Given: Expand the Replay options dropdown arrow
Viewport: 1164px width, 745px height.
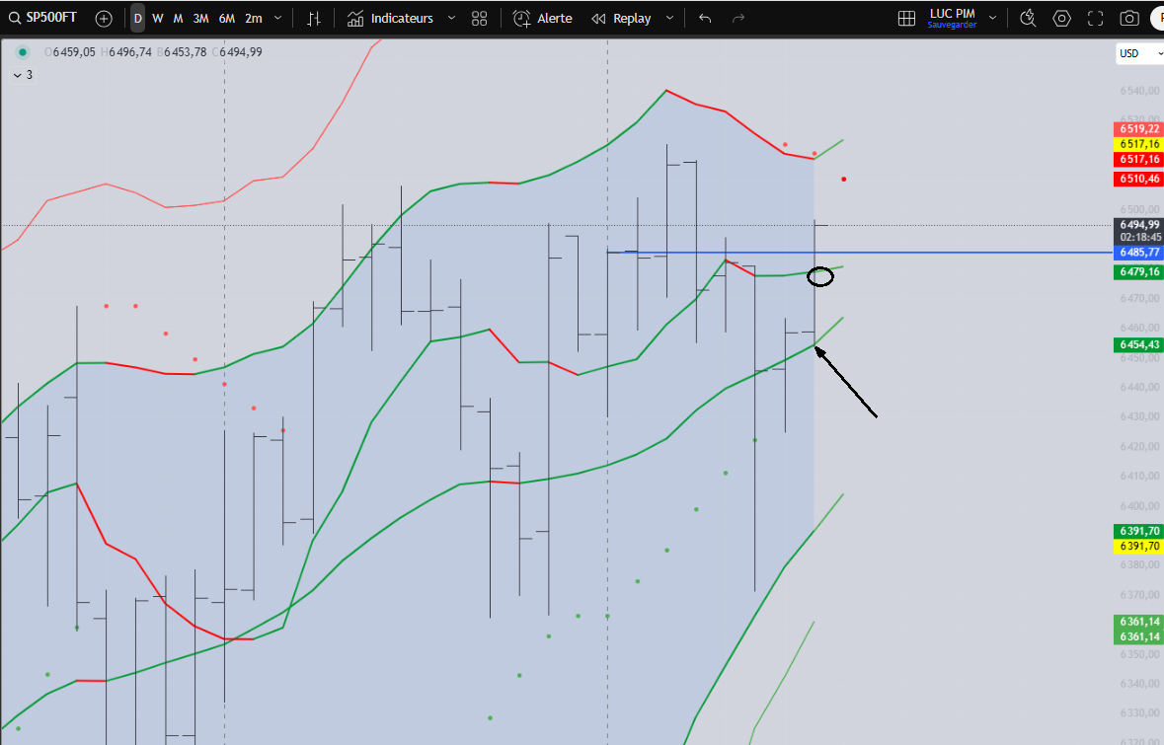Looking at the screenshot, I should tap(669, 19).
